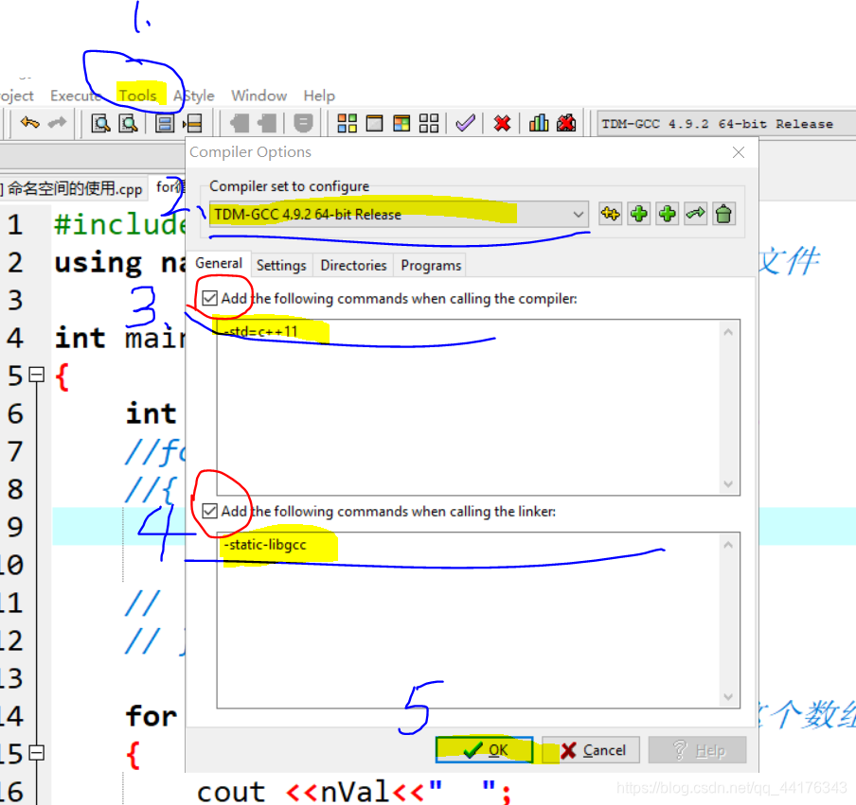The width and height of the screenshot is (856, 805).
Task: Open the Help menu
Action: tap(319, 96)
